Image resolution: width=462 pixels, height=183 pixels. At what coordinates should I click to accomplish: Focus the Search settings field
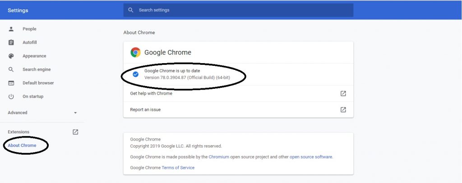coord(238,10)
